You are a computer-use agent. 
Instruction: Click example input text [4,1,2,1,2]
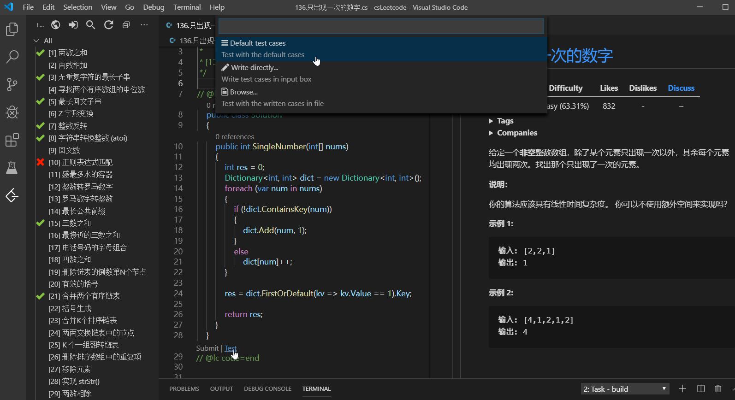(x=549, y=320)
